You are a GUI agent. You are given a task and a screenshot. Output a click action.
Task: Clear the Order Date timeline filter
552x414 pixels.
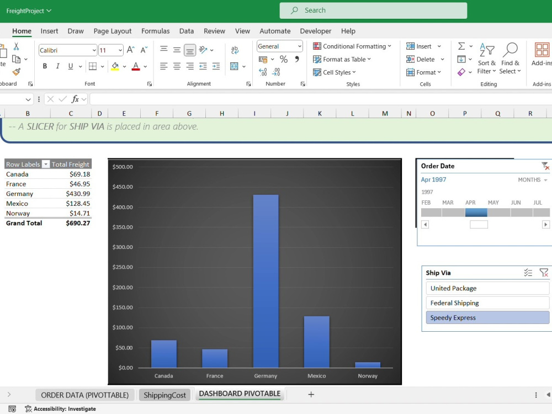[545, 166]
